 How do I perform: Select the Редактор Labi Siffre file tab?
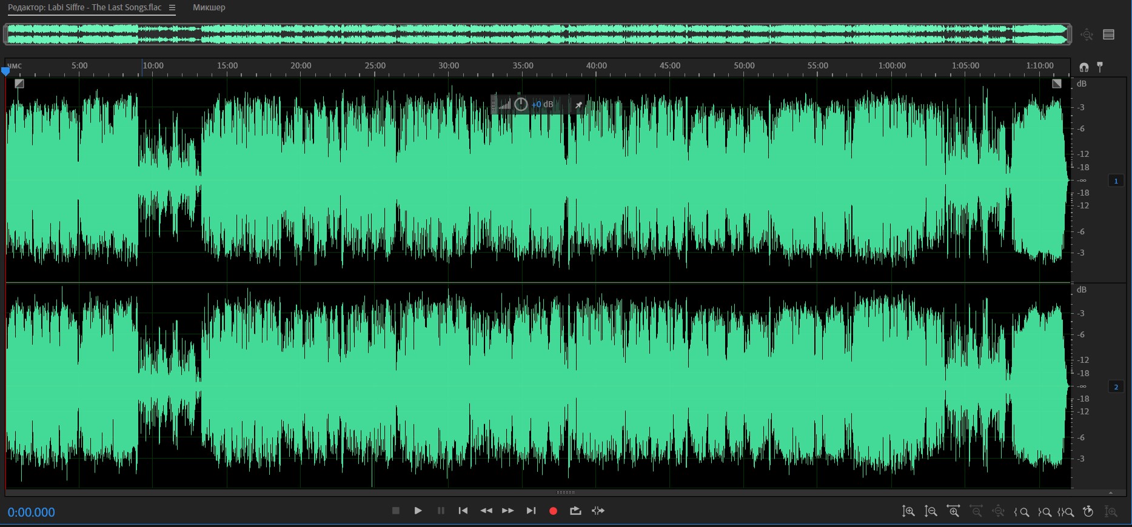click(x=85, y=8)
